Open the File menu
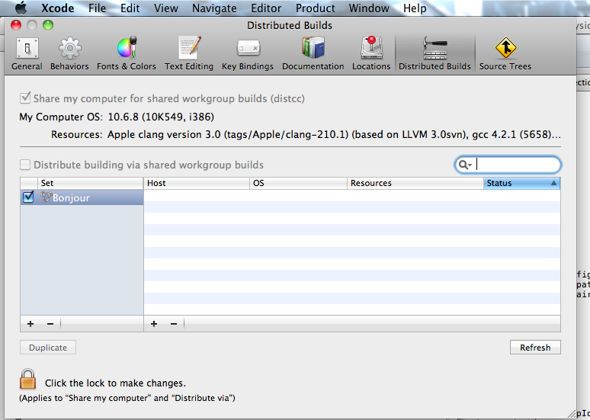The height and width of the screenshot is (420, 590). point(97,8)
